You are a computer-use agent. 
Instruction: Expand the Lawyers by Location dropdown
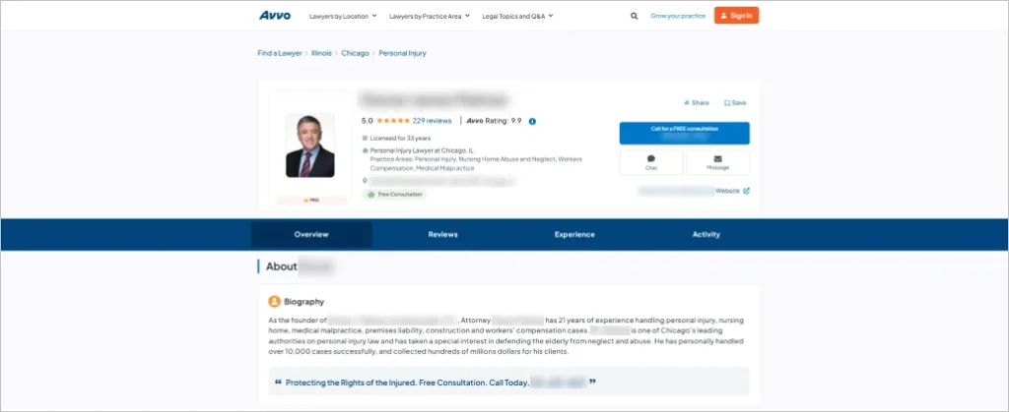pyautogui.click(x=343, y=16)
